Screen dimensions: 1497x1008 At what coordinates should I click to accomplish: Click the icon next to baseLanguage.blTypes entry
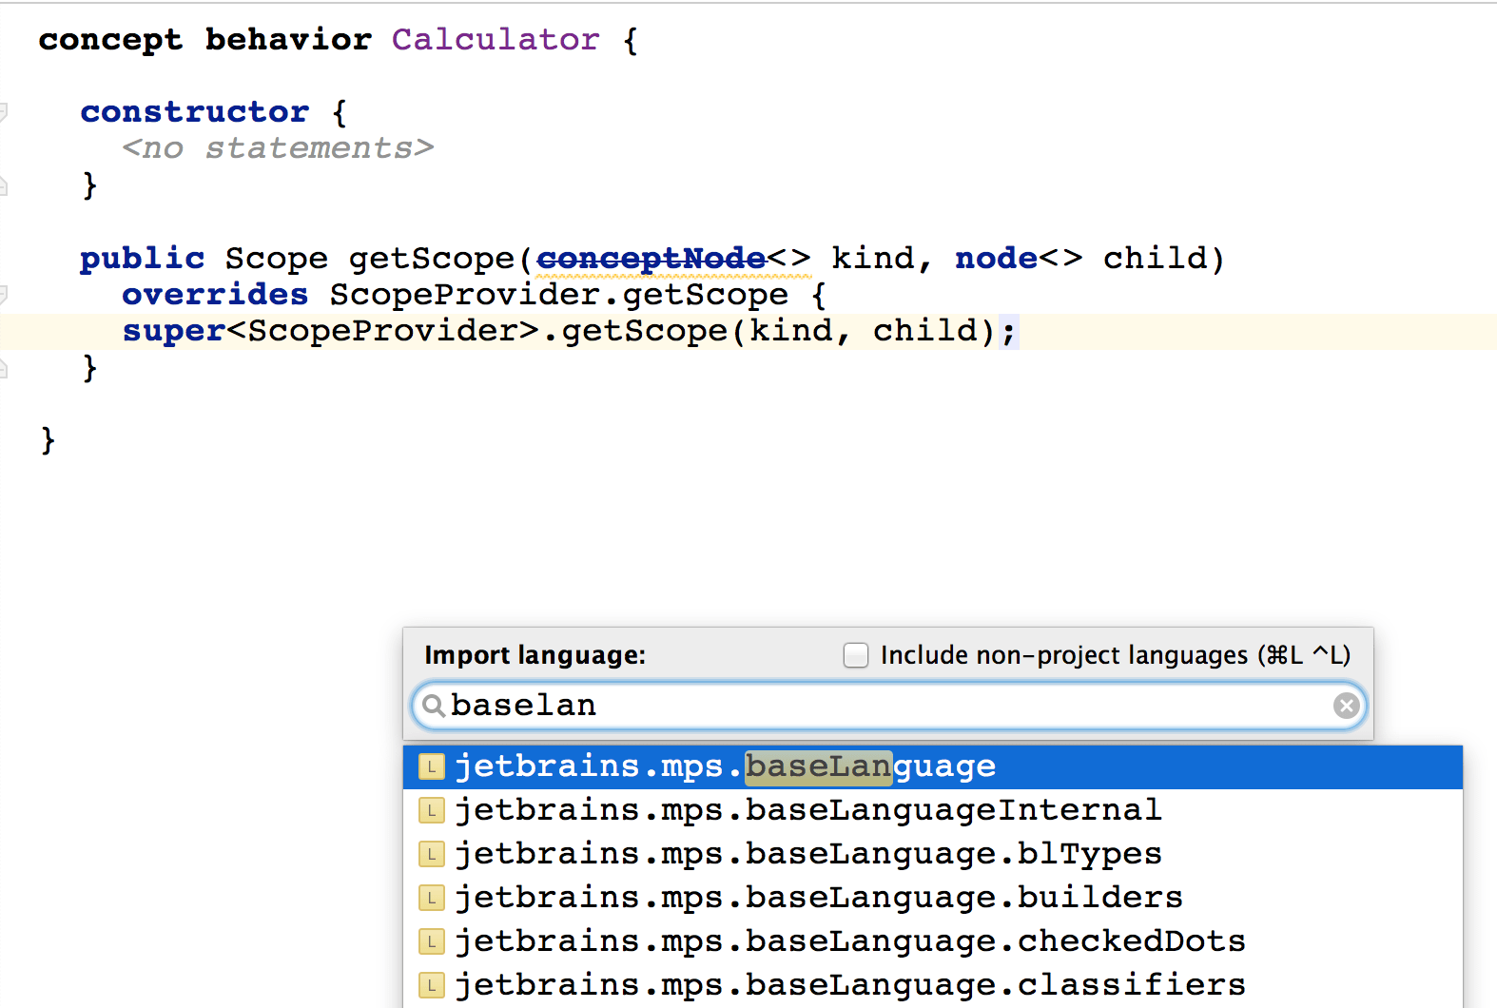[x=432, y=854]
